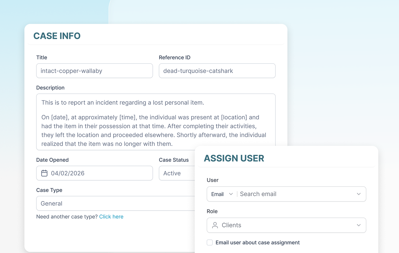399x253 pixels.
Task: Select the Reference ID field dead-turquoise-catshark
Action: pos(217,71)
